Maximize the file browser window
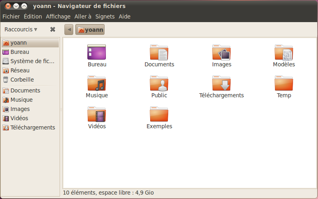 point(24,6)
